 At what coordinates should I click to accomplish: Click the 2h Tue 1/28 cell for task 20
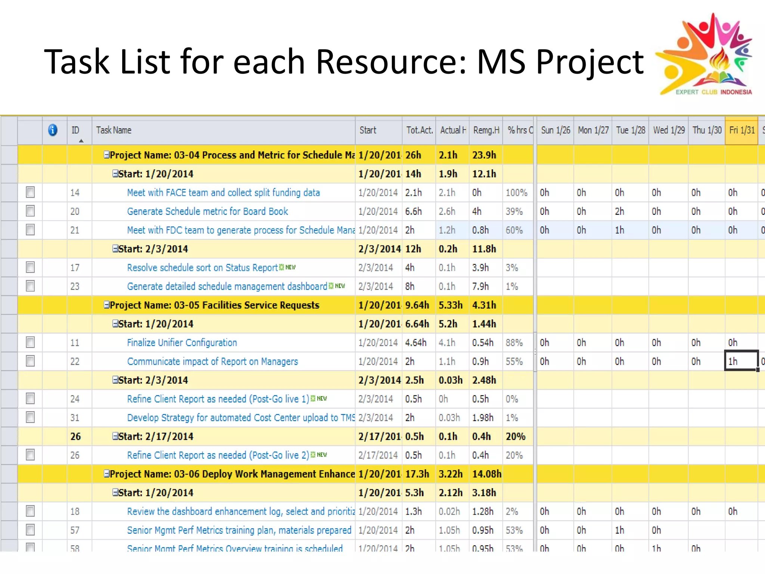631,211
